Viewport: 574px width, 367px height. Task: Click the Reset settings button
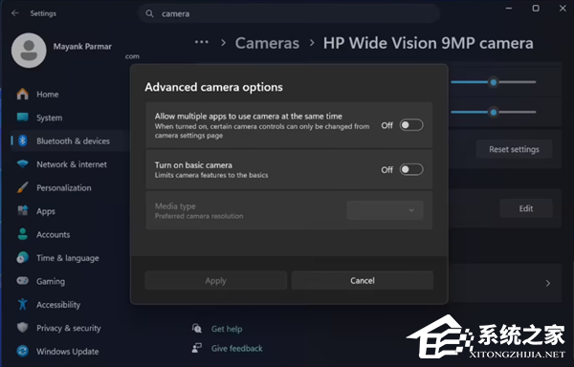(514, 149)
